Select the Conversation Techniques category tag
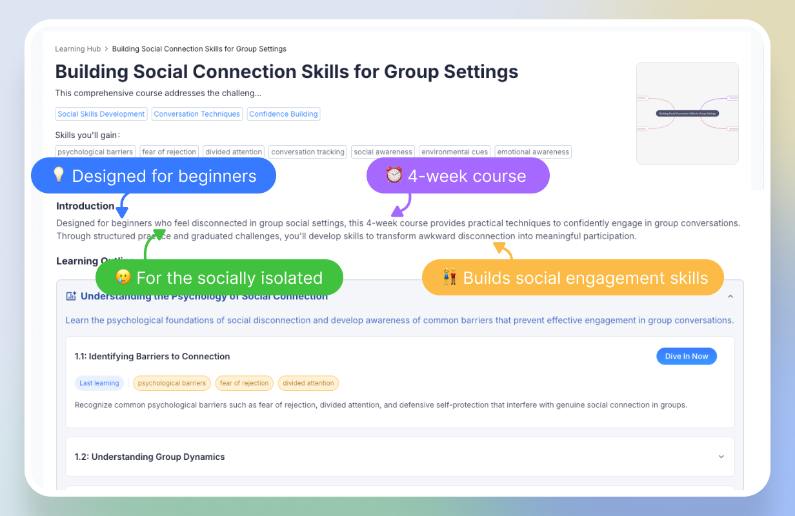Screen dimensions: 795x516 [x=197, y=114]
